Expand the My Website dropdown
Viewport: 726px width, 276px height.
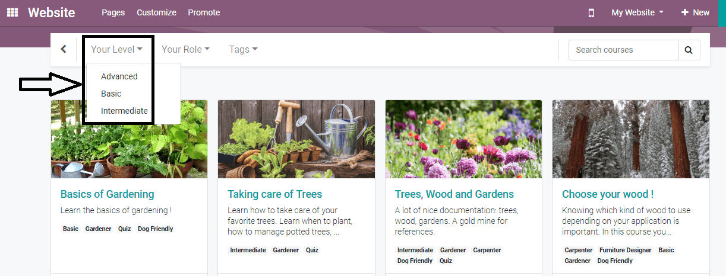click(x=637, y=12)
